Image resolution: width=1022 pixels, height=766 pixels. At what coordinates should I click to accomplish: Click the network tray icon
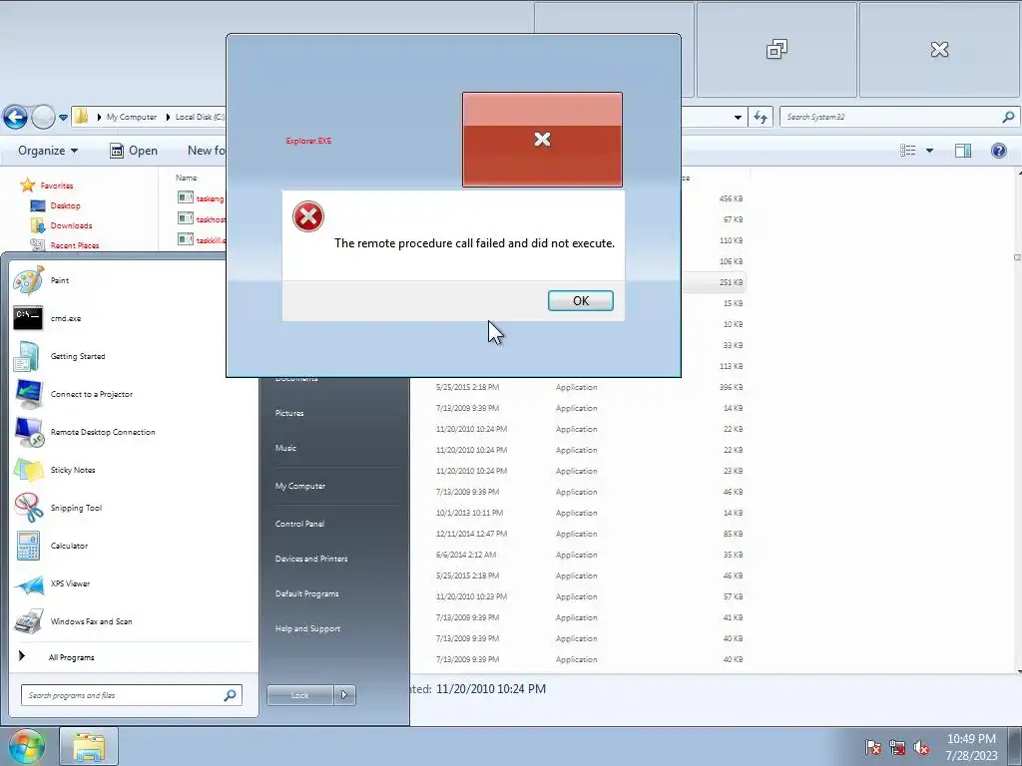click(897, 748)
